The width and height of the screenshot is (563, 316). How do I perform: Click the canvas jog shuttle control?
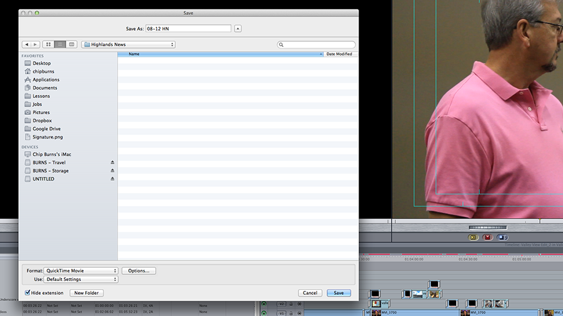click(x=487, y=227)
